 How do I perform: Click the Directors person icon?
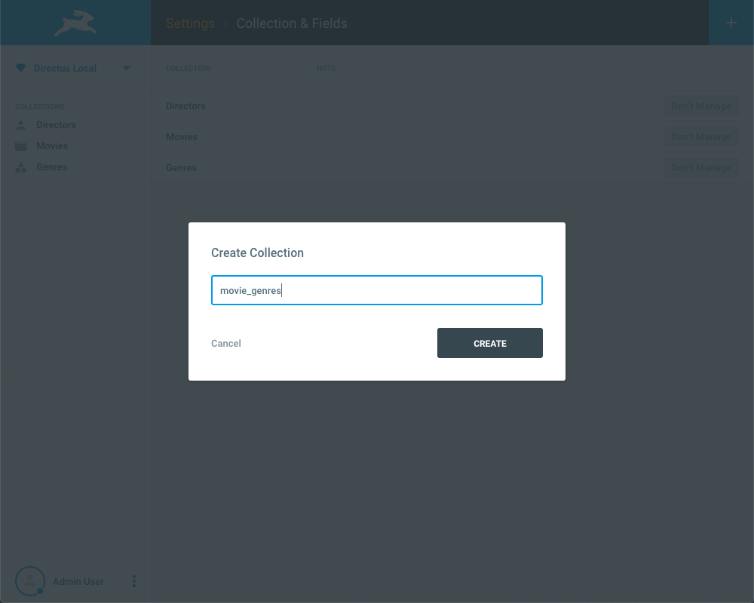(x=20, y=125)
